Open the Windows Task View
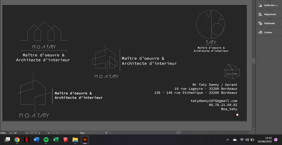The image size is (282, 145). click(7, 140)
